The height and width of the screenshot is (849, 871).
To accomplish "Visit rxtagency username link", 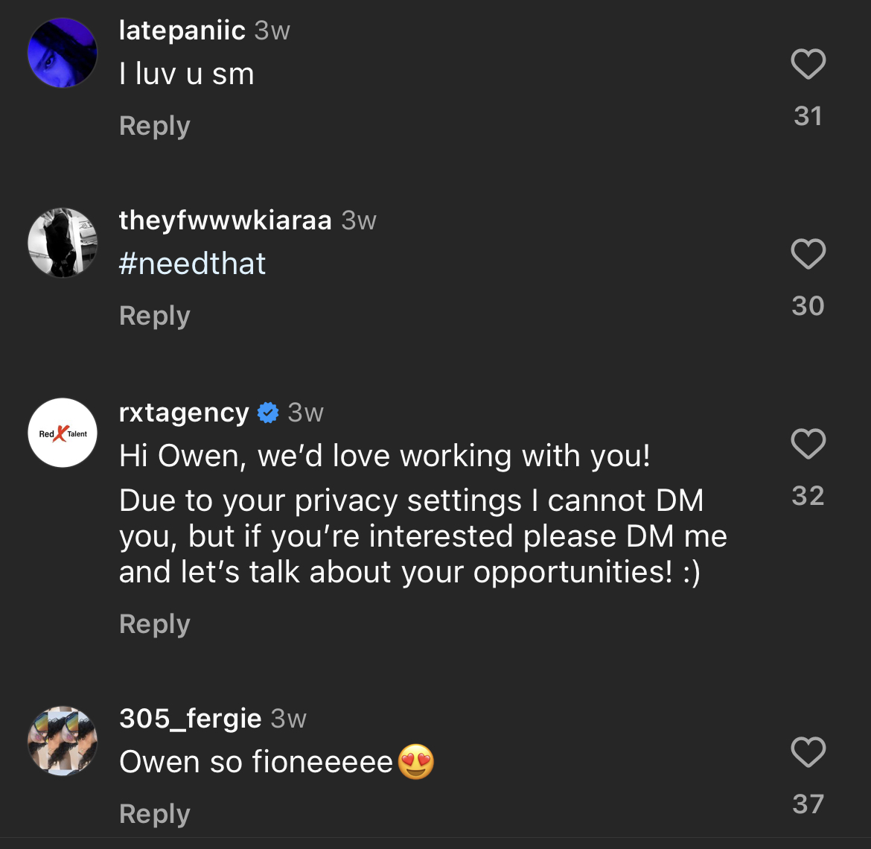I will click(184, 413).
